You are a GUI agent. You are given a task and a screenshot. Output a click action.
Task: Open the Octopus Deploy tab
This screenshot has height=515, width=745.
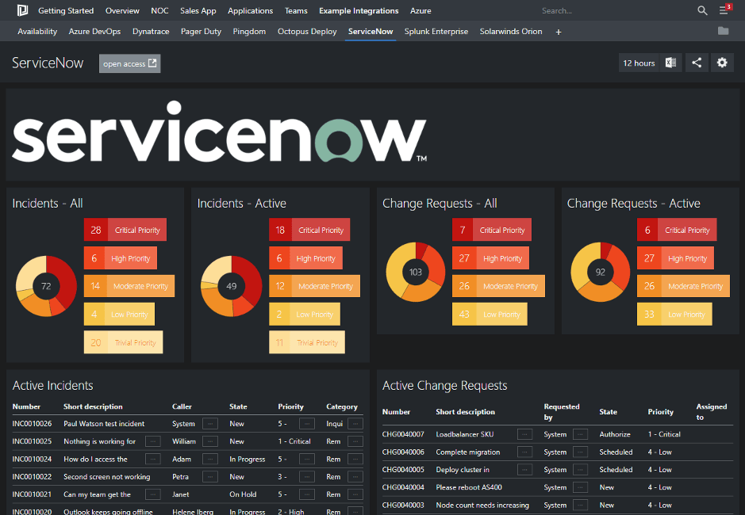click(307, 32)
